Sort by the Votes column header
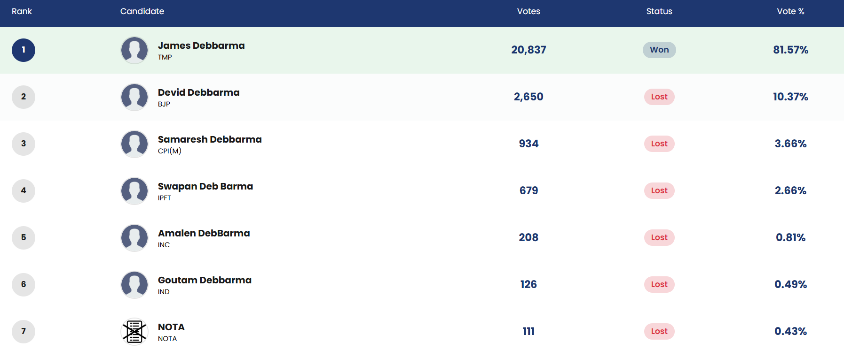Viewport: 844px width, 357px height. (x=528, y=11)
